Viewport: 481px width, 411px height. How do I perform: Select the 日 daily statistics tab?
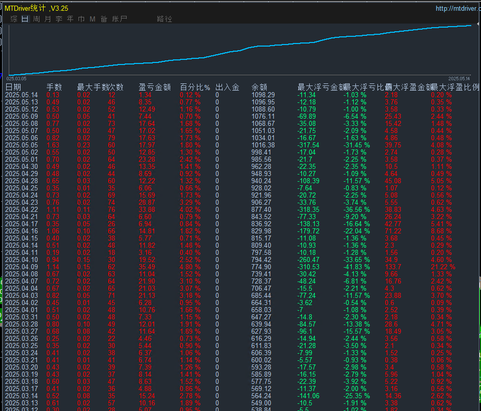point(25,19)
